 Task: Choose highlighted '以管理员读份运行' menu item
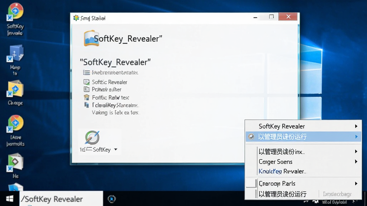pyautogui.click(x=303, y=137)
